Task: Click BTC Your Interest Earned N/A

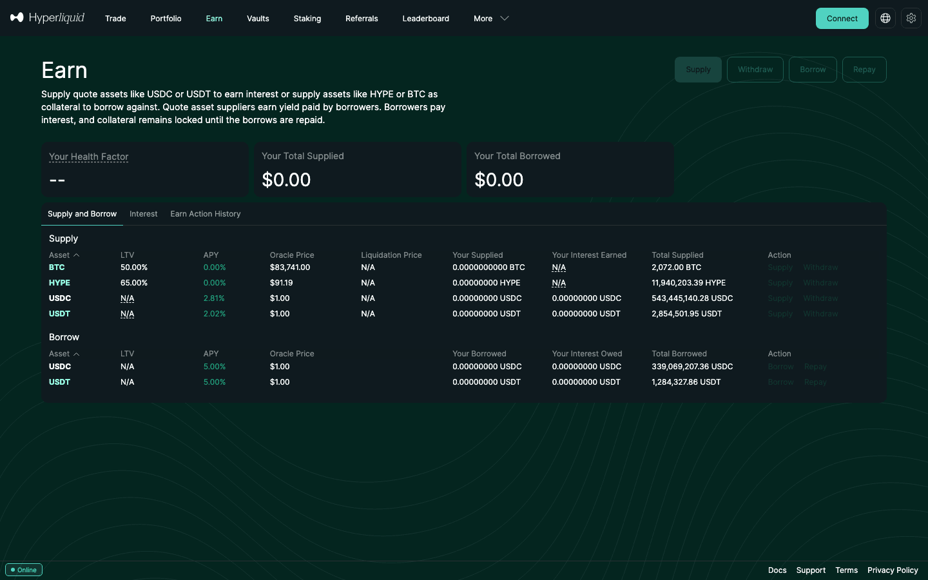Action: 559,267
